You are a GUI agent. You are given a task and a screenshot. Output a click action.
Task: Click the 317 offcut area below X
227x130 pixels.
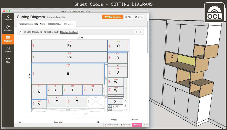(x=117, y=107)
